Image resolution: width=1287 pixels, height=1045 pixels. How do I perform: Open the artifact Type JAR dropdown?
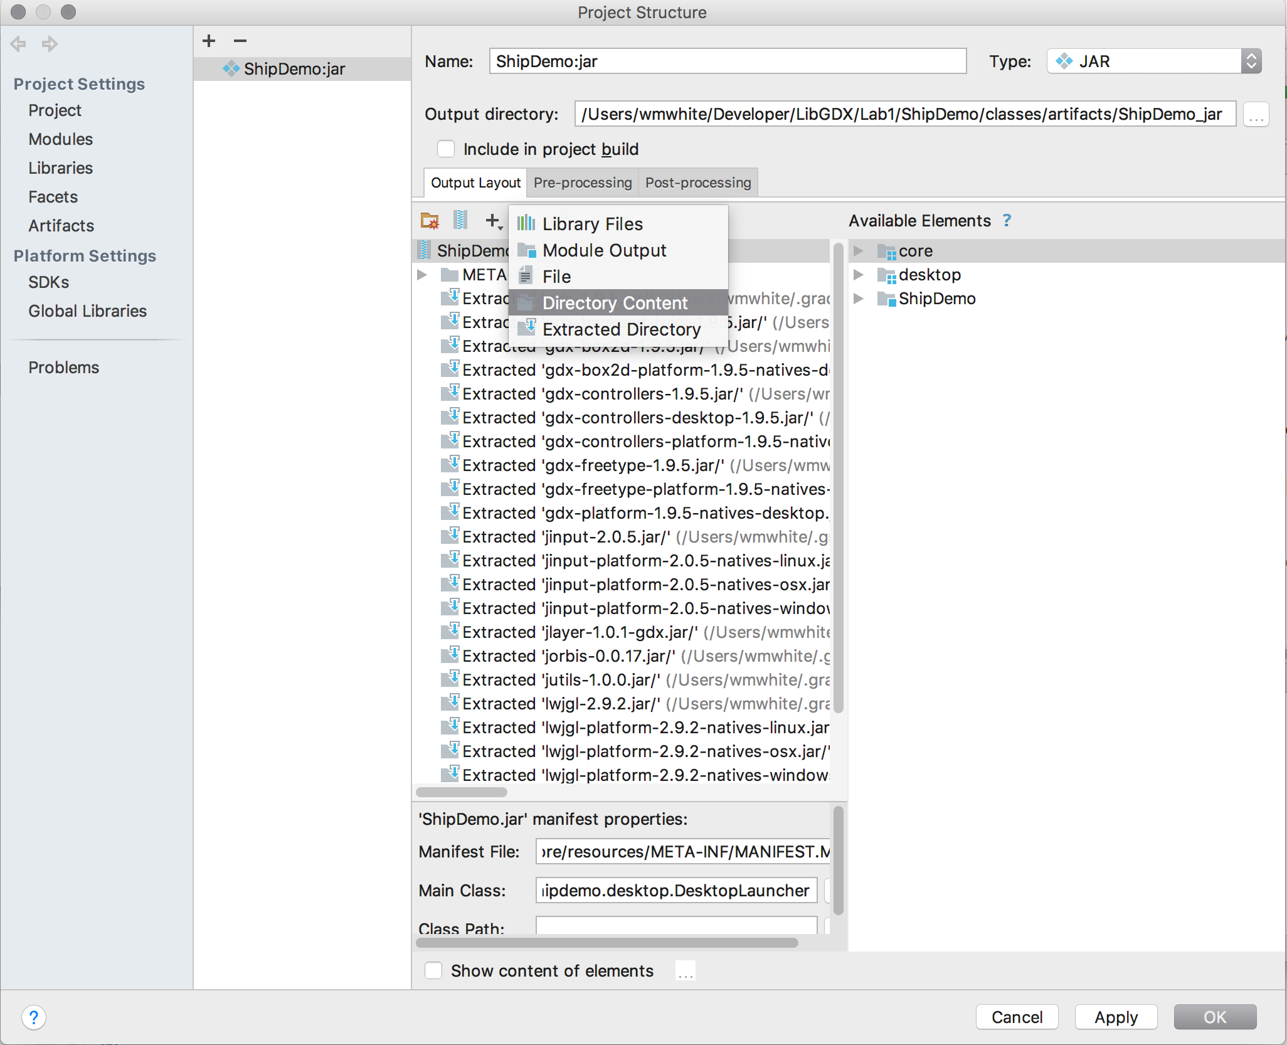(1154, 61)
